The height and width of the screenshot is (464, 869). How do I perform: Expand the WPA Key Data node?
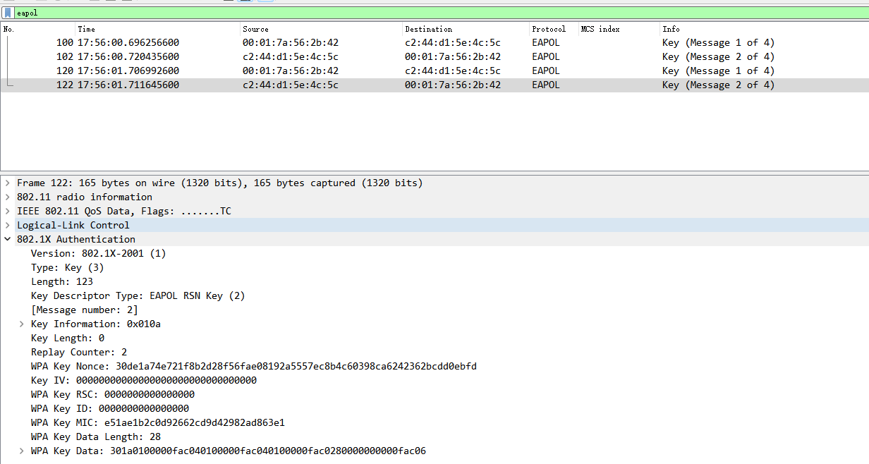click(x=22, y=451)
